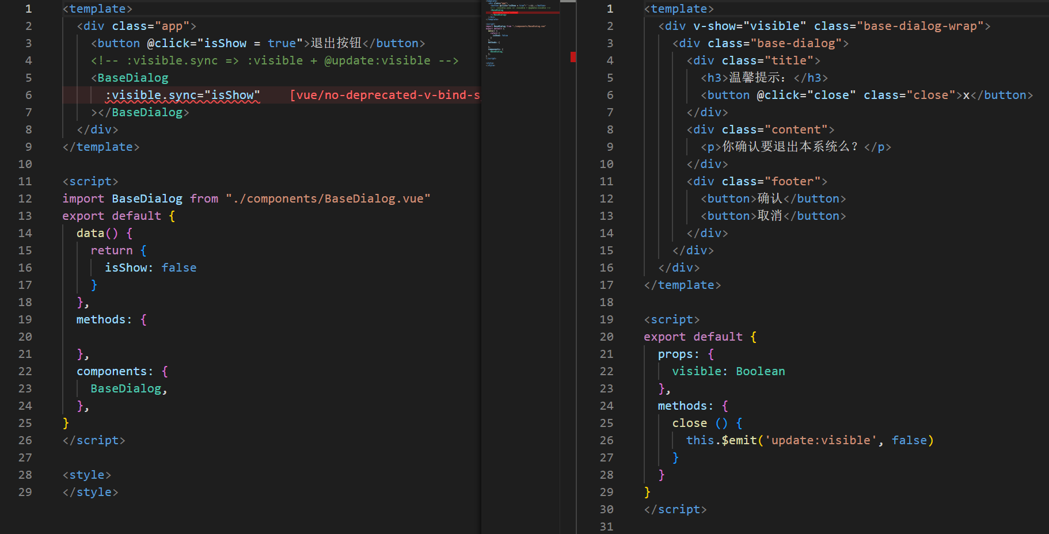
Task: Click the this.$emit('update:visible', false) line
Action: (810, 440)
